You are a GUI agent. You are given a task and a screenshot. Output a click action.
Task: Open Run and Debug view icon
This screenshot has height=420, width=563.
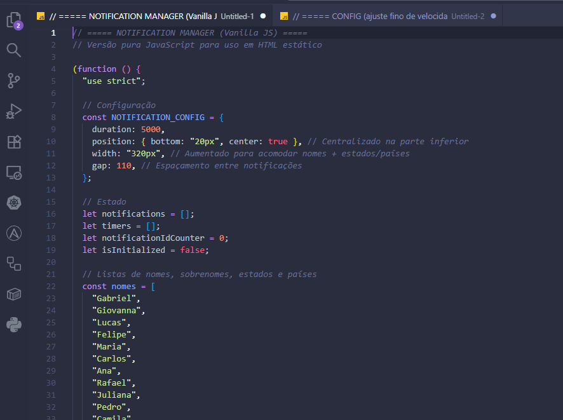[x=14, y=111]
